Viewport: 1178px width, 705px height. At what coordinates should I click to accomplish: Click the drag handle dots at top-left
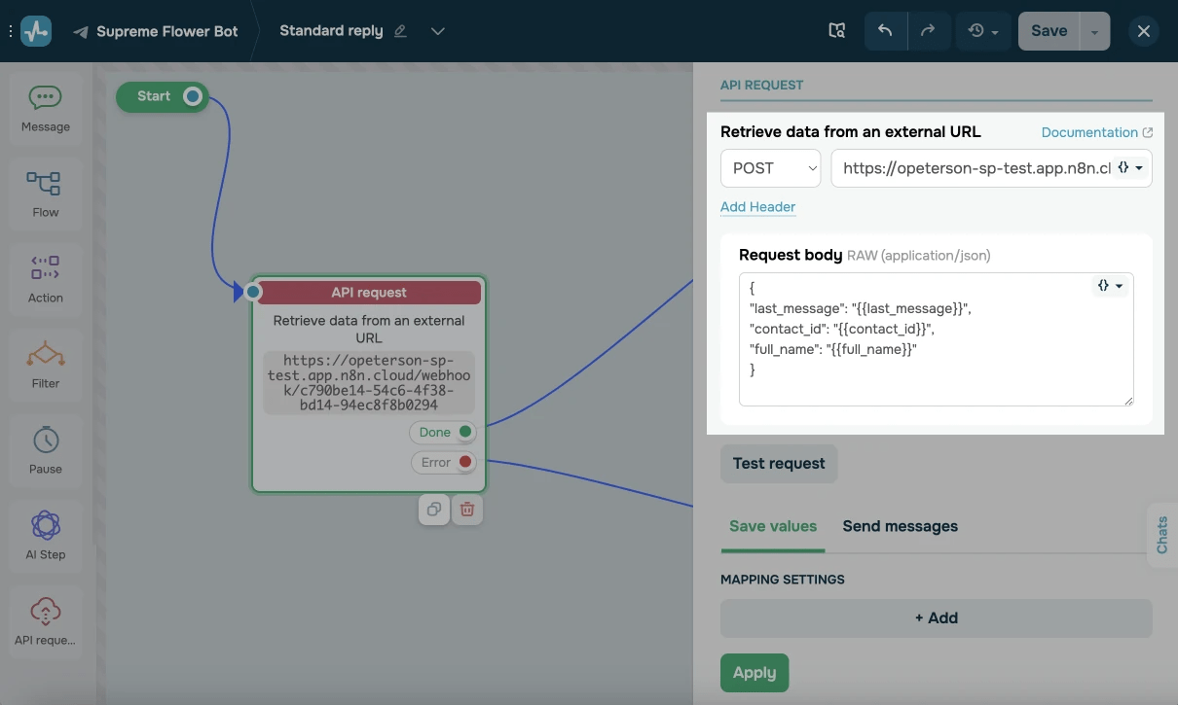[x=10, y=31]
